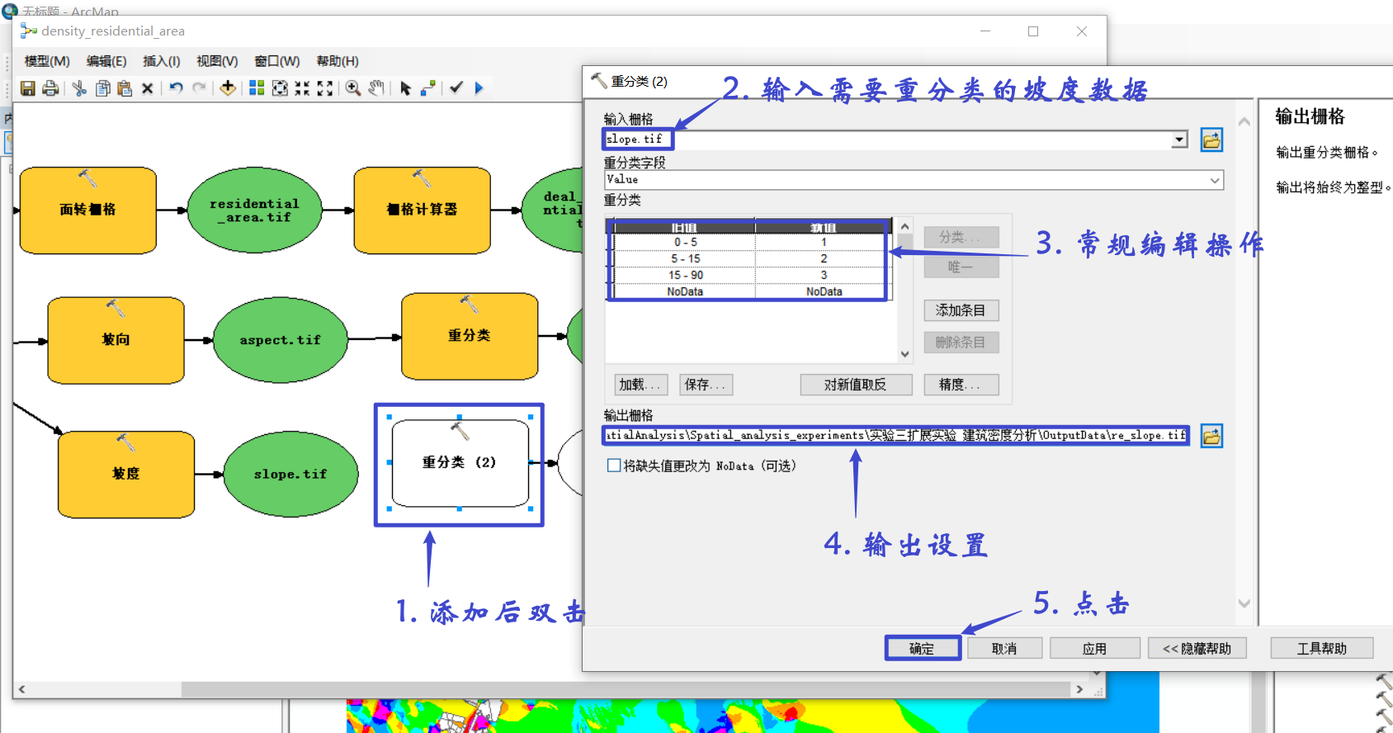This screenshot has height=733, width=1393.
Task: Choose the select arrow tool
Action: pos(405,88)
